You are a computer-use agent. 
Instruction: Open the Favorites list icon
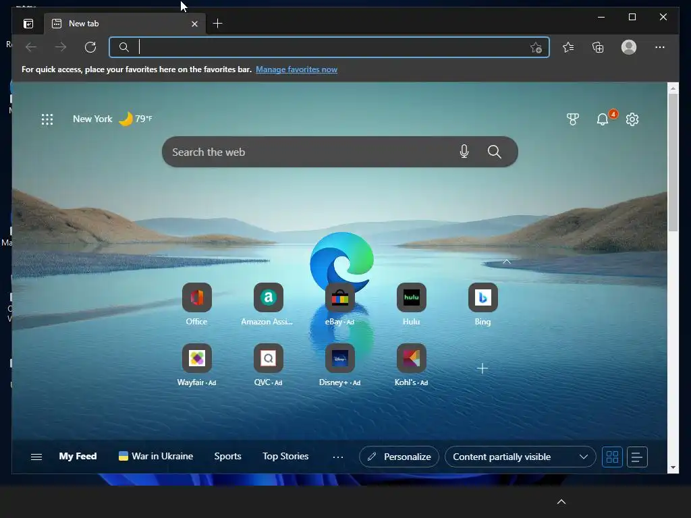[x=568, y=47]
